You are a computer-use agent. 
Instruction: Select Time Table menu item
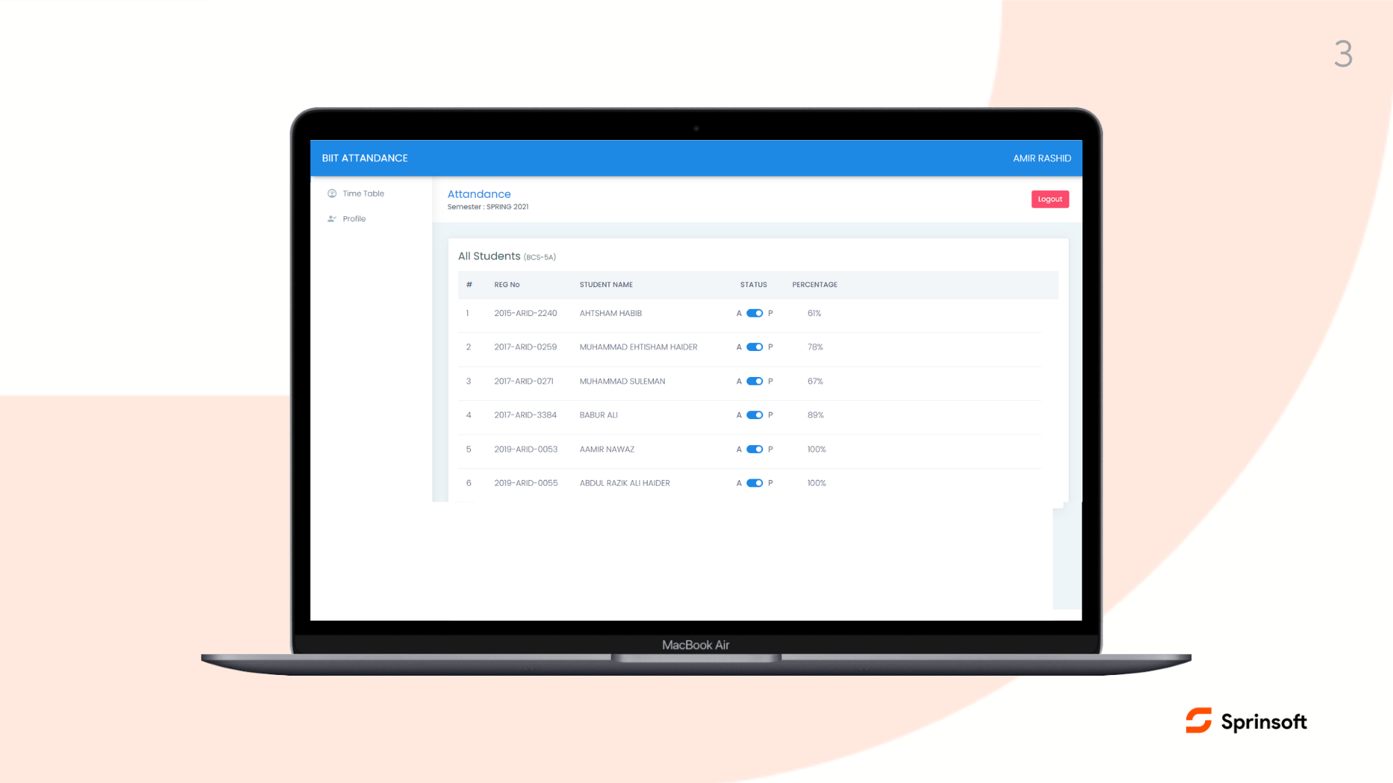(363, 192)
